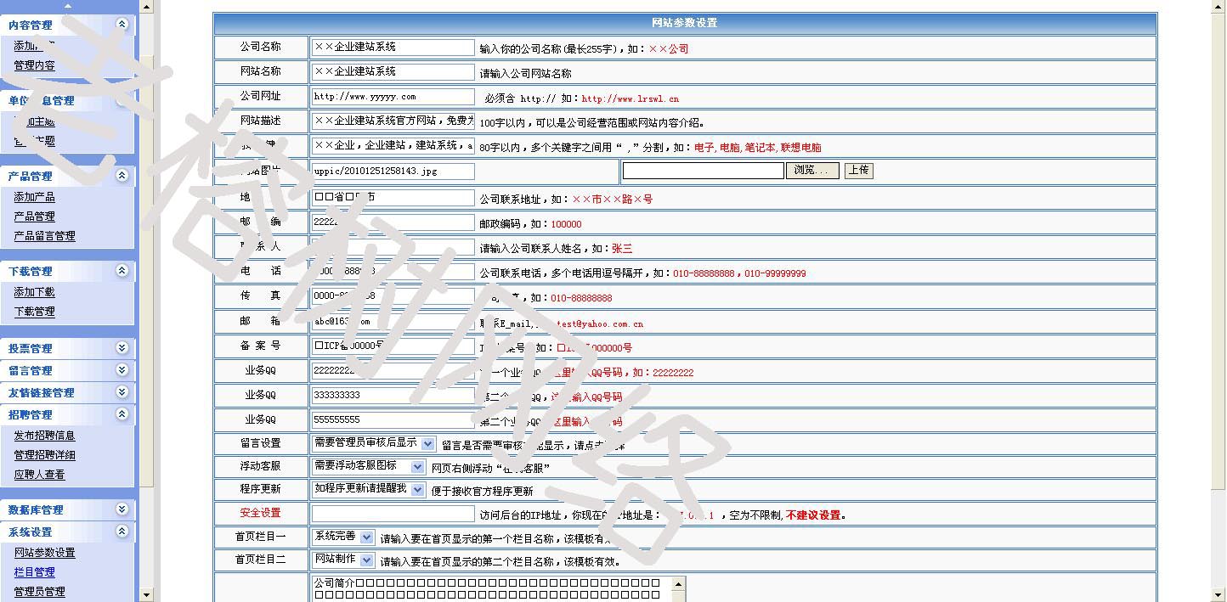Image resolution: width=1227 pixels, height=602 pixels.
Task: Open the 留言设置 dropdown
Action: pyautogui.click(x=427, y=443)
